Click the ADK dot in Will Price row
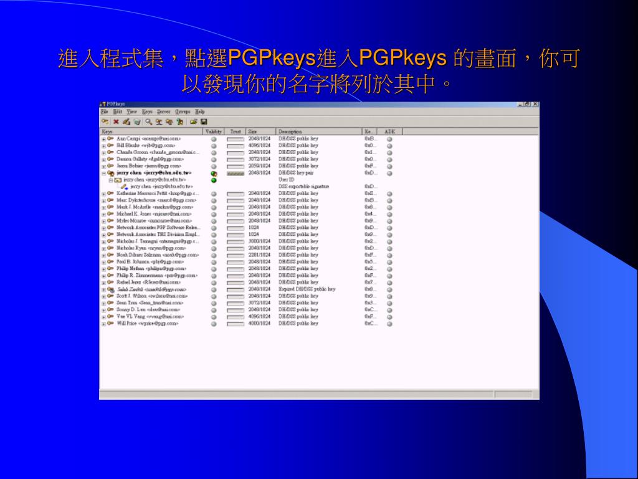The width and height of the screenshot is (638, 479). 389,324
